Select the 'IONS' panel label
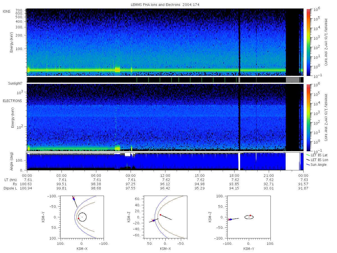Screen dimensions: 337x253 click(x=7, y=12)
